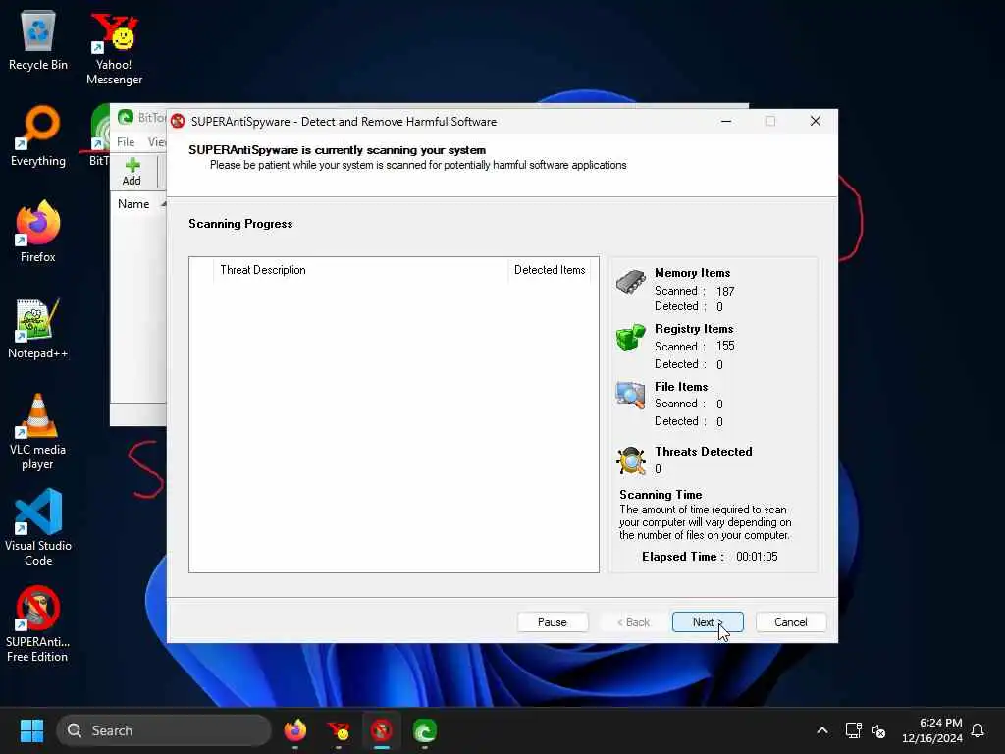Image resolution: width=1005 pixels, height=754 pixels.
Task: Click the Scanning Progress heading
Action: coord(240,224)
